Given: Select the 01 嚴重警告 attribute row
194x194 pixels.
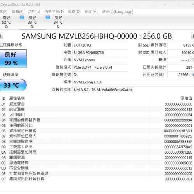Looking at the screenshot, I should point(97,104).
